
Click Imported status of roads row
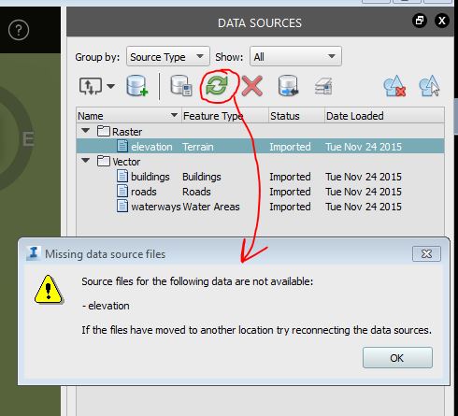pyautogui.click(x=290, y=192)
